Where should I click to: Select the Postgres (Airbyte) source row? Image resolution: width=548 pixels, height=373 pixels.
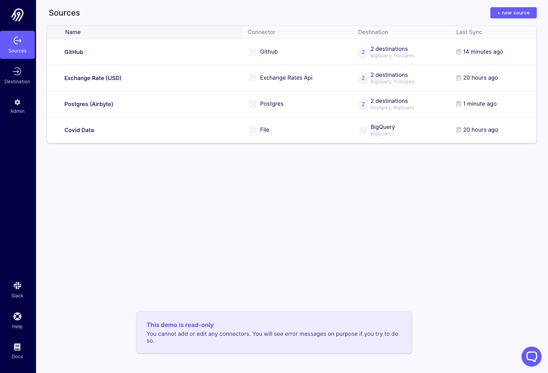[89, 104]
